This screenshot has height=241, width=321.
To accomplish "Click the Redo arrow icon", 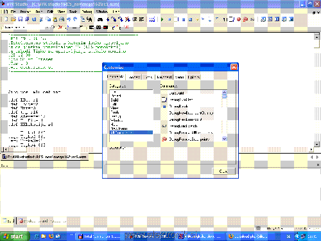I will (x=75, y=19).
